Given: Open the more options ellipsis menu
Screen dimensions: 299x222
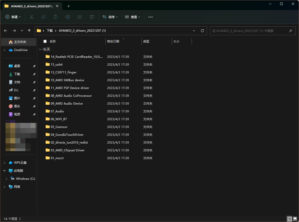Looking at the screenshot, I should tap(151, 17).
